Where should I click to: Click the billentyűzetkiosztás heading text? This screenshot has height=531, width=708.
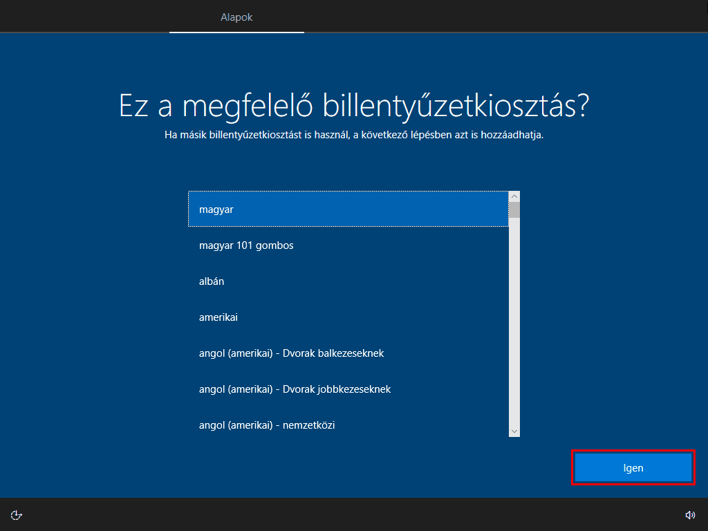tap(354, 106)
